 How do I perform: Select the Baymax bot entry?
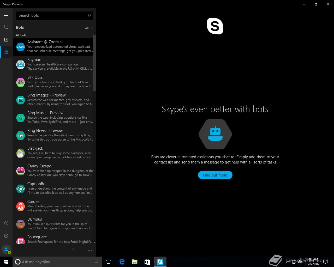(53, 65)
